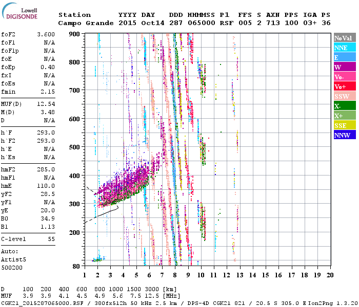Select the SSE legend swatch

[345, 125]
